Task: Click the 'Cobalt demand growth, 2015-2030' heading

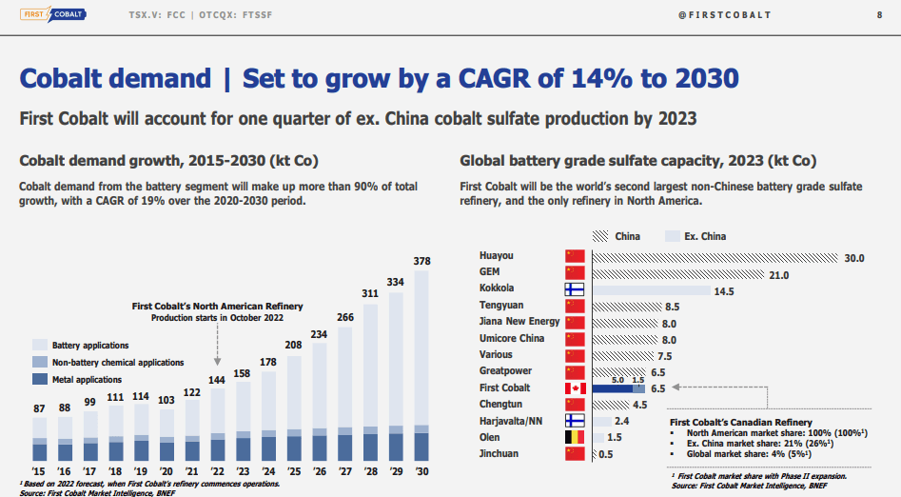Action: tap(169, 161)
